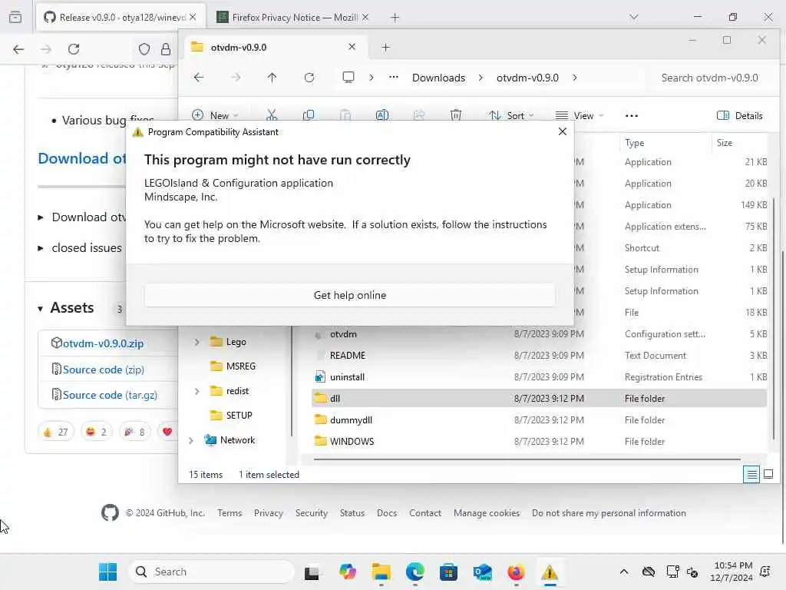Click the horizontal scrollbar of file list

coord(527,459)
